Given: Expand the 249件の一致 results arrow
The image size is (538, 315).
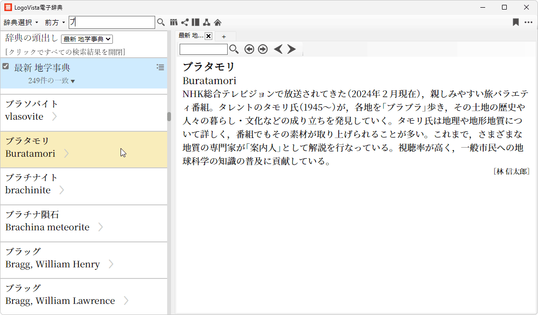Looking at the screenshot, I should pos(73,81).
